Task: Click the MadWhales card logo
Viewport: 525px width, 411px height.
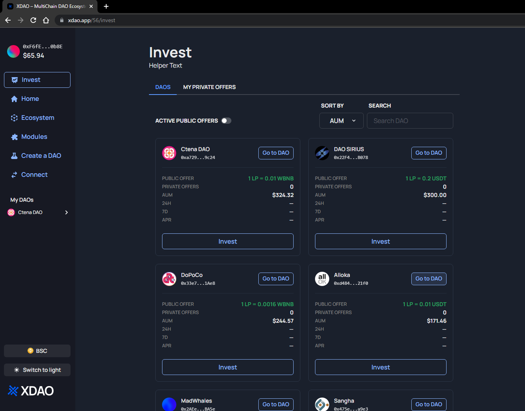Action: click(169, 404)
